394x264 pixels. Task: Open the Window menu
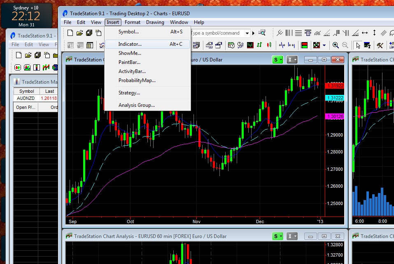pos(179,22)
